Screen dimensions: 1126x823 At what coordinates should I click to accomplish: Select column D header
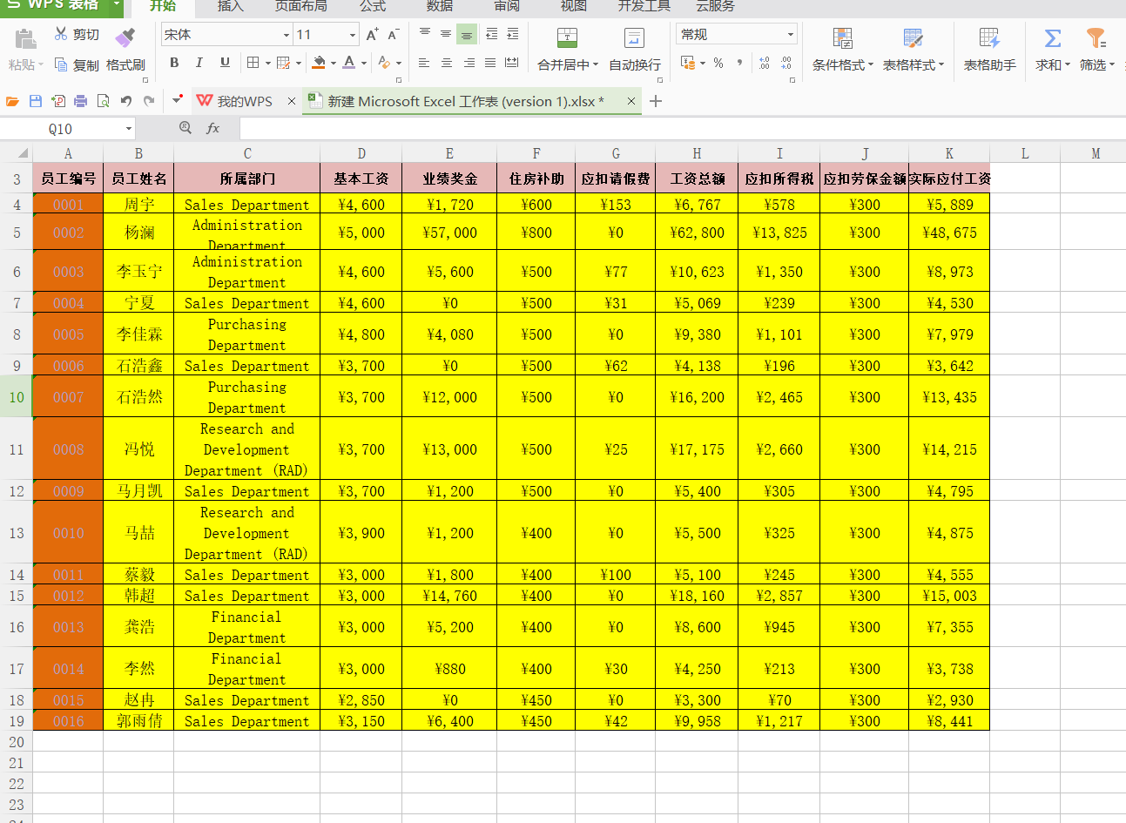[x=361, y=153]
